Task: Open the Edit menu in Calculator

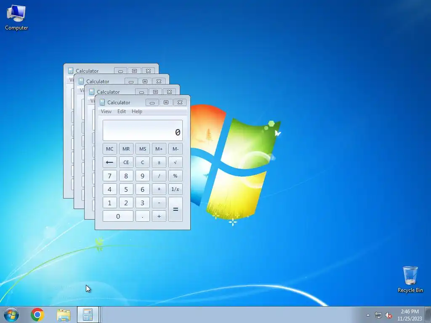Action: [122, 111]
